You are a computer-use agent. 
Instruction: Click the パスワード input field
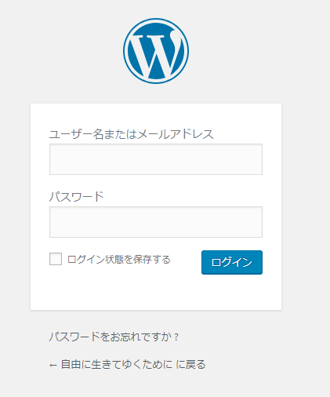[x=156, y=222]
